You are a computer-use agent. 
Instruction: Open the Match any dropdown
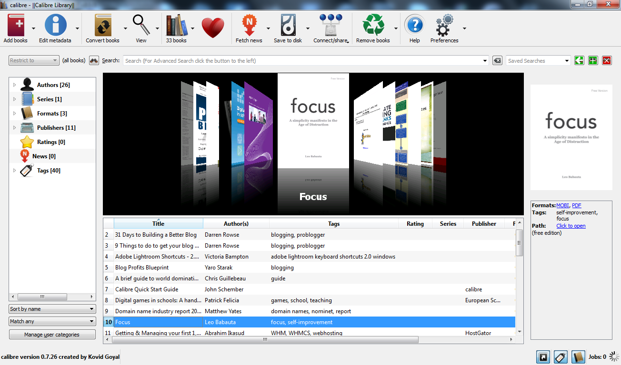tap(52, 321)
